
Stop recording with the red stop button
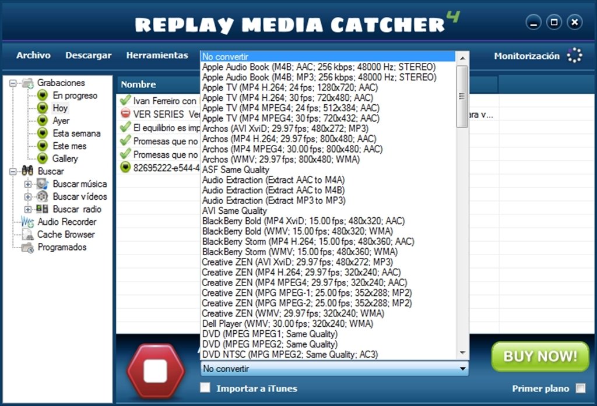click(156, 370)
